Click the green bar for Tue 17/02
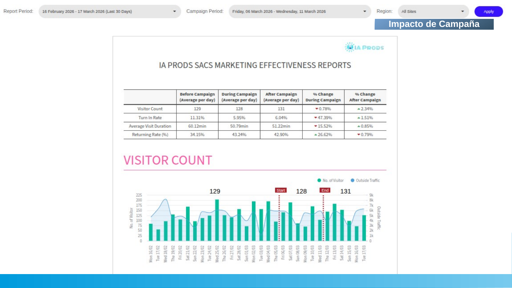 158,235
